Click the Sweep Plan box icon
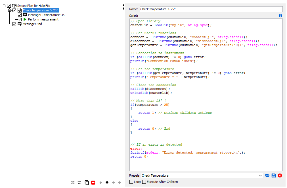Screen dimensions: 287x188 pyautogui.click(x=14, y=6)
